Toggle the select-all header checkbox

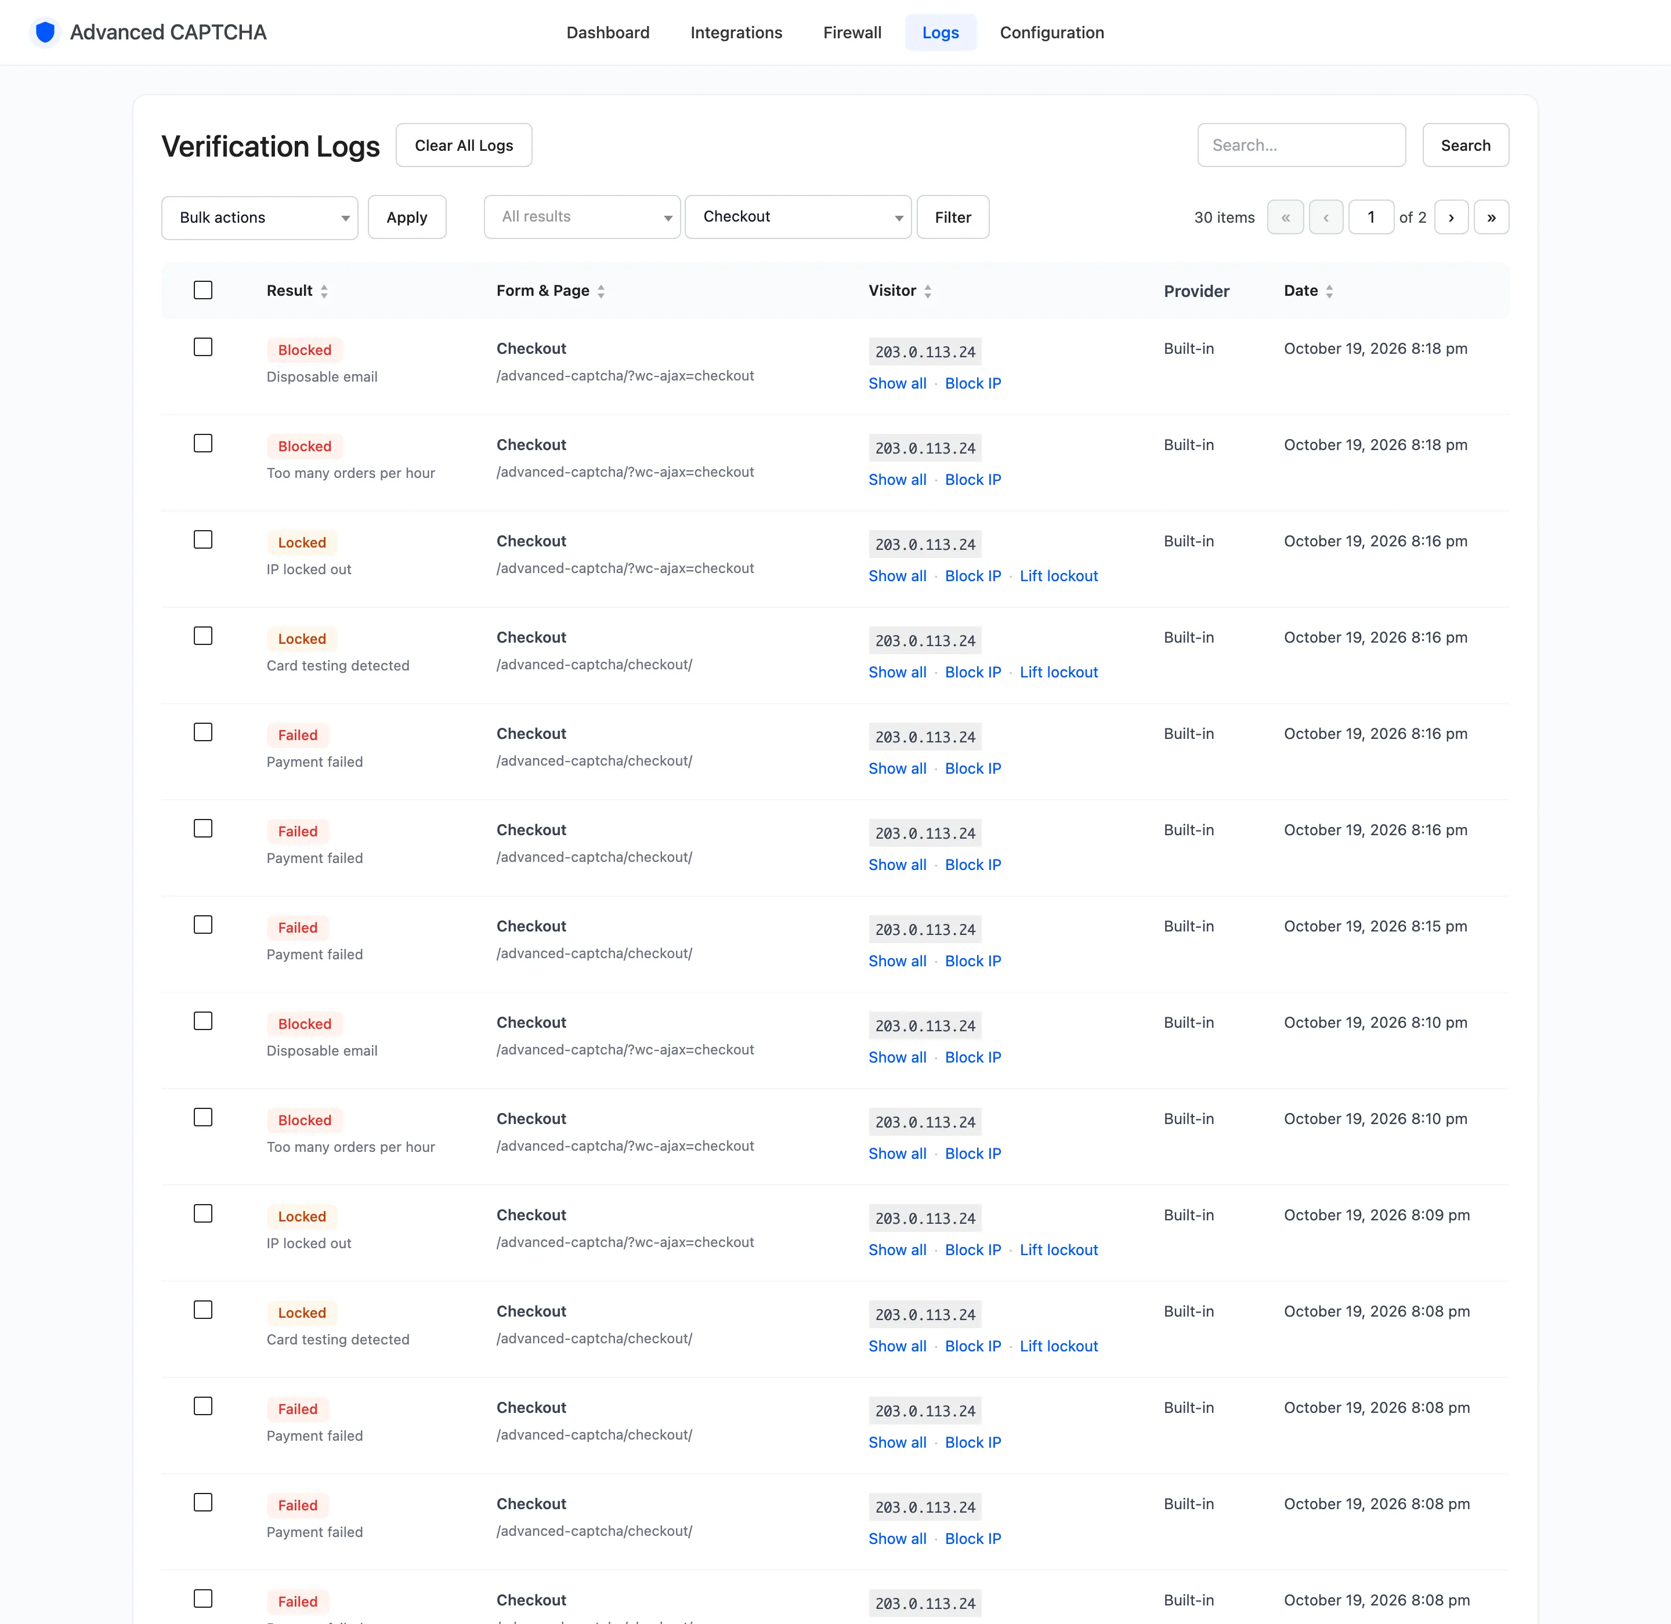(203, 291)
